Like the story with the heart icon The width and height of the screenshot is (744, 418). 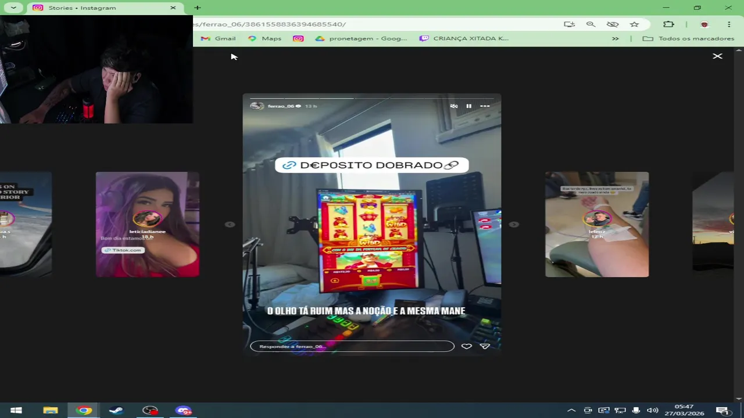click(466, 347)
